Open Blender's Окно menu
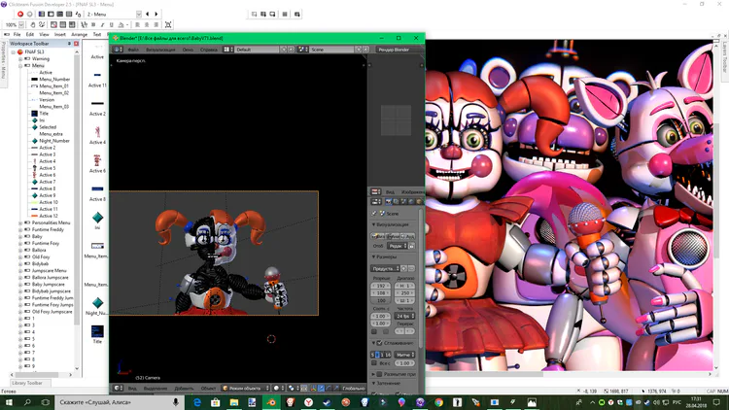The width and height of the screenshot is (729, 410). pyautogui.click(x=188, y=50)
